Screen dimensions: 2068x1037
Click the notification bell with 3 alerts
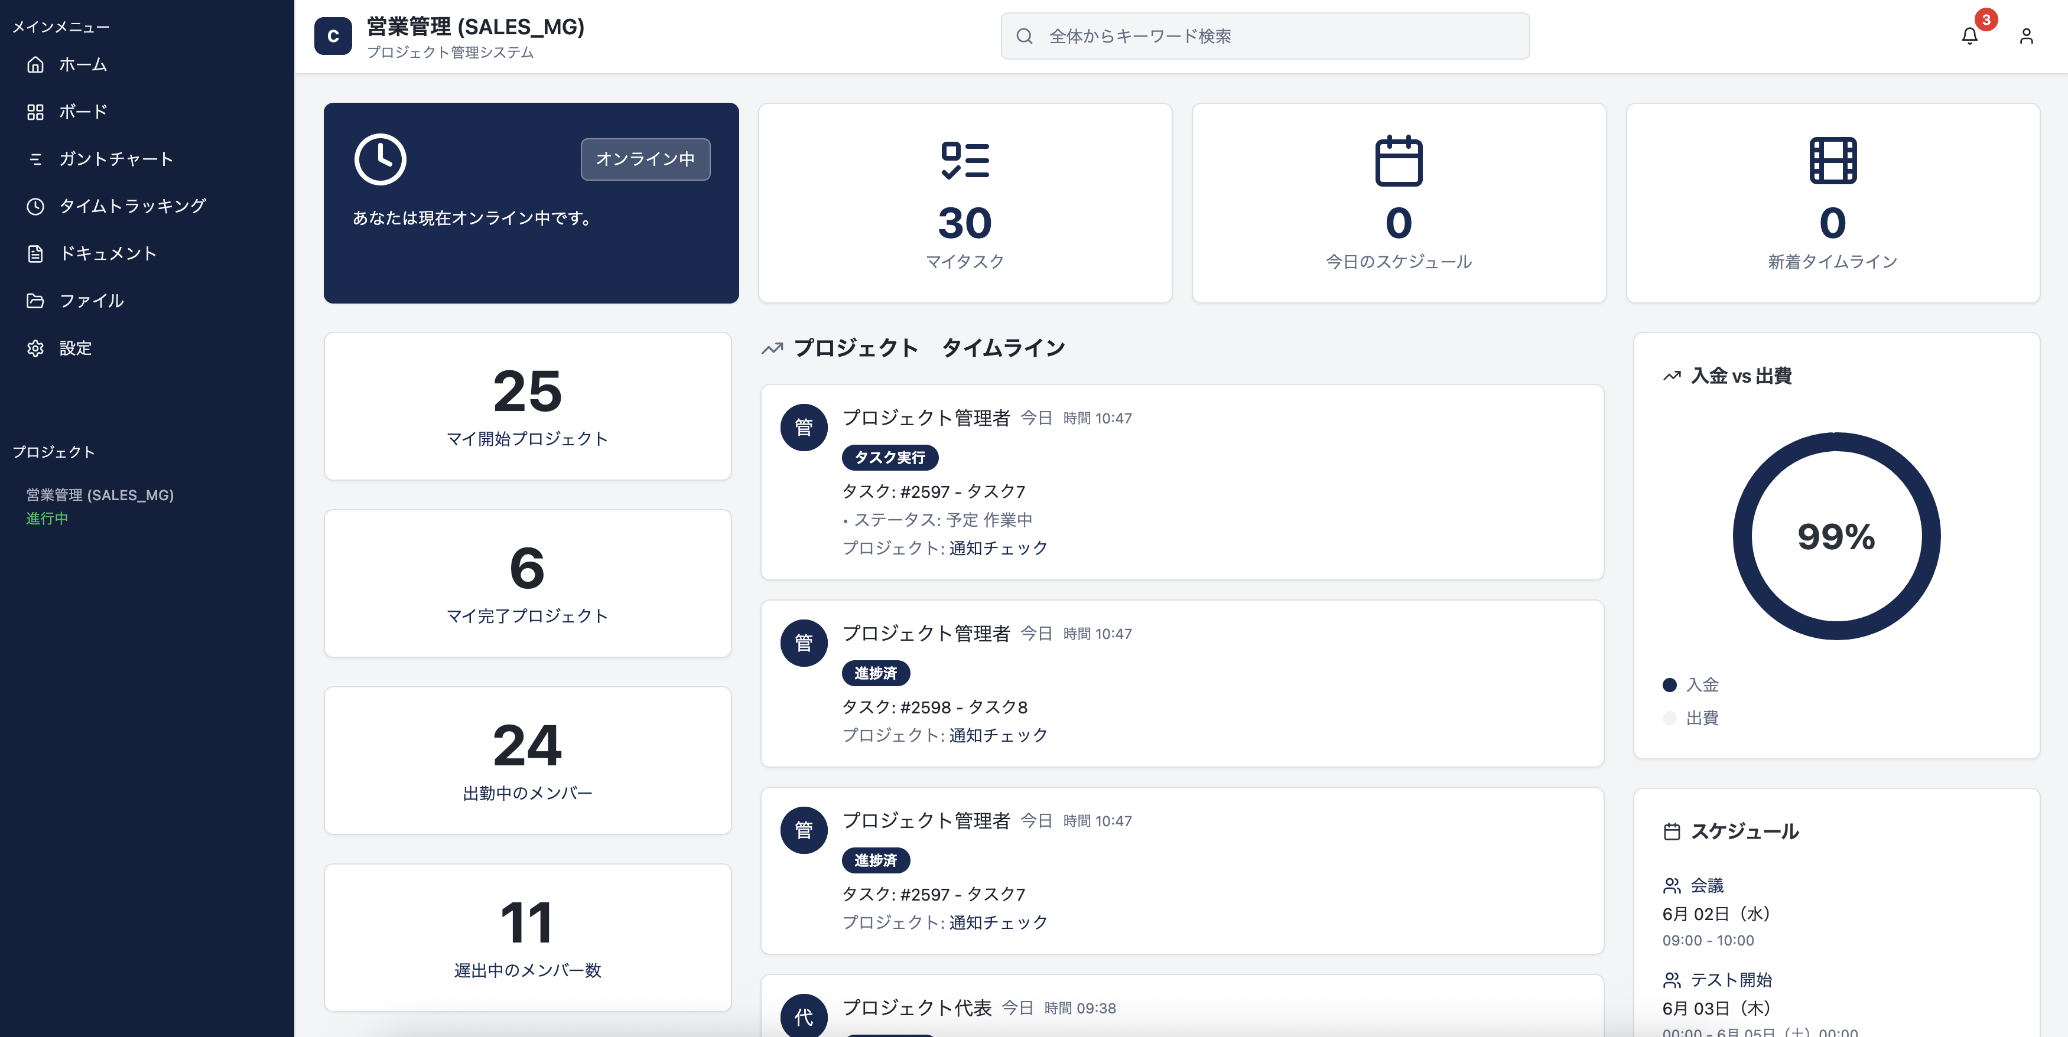tap(1969, 35)
